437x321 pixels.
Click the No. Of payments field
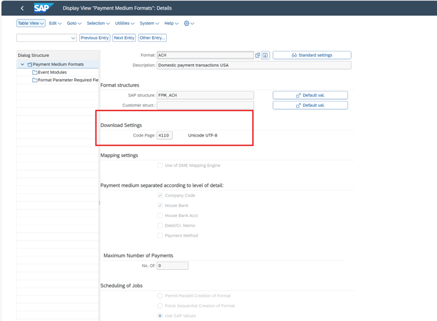(x=172, y=266)
